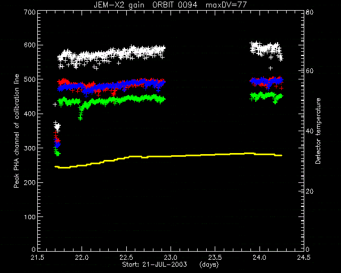Image resolution: width=341 pixels, height=273 pixels.
Task: Click the 'Start: 21-JUL-2003' x-axis label
Action: click(x=155, y=264)
